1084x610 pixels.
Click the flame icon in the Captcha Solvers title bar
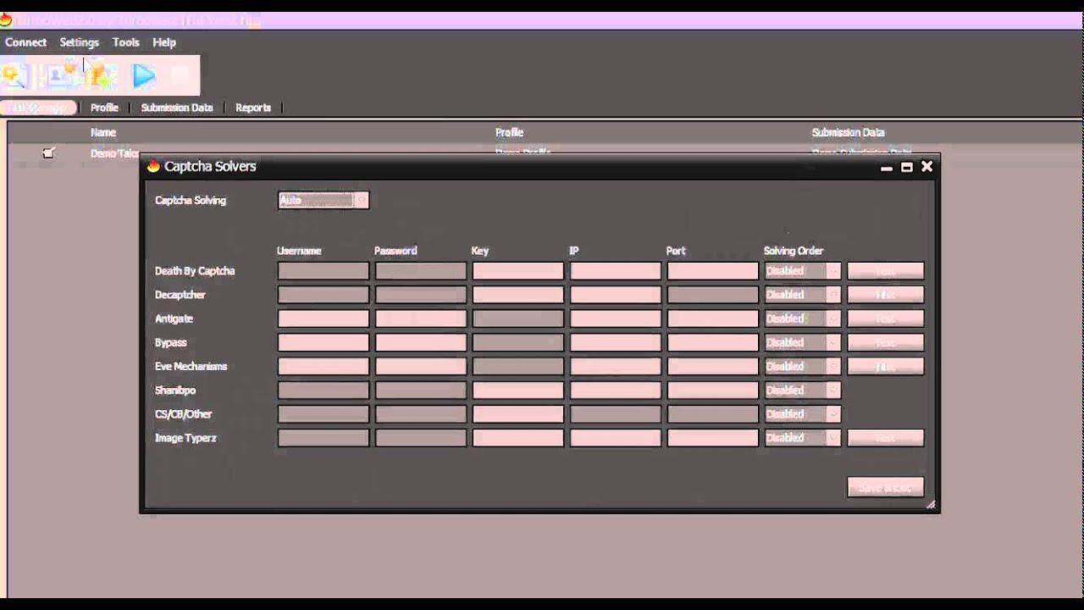click(153, 166)
